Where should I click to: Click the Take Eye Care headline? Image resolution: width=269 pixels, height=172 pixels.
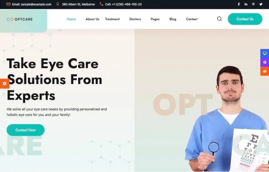(55, 79)
